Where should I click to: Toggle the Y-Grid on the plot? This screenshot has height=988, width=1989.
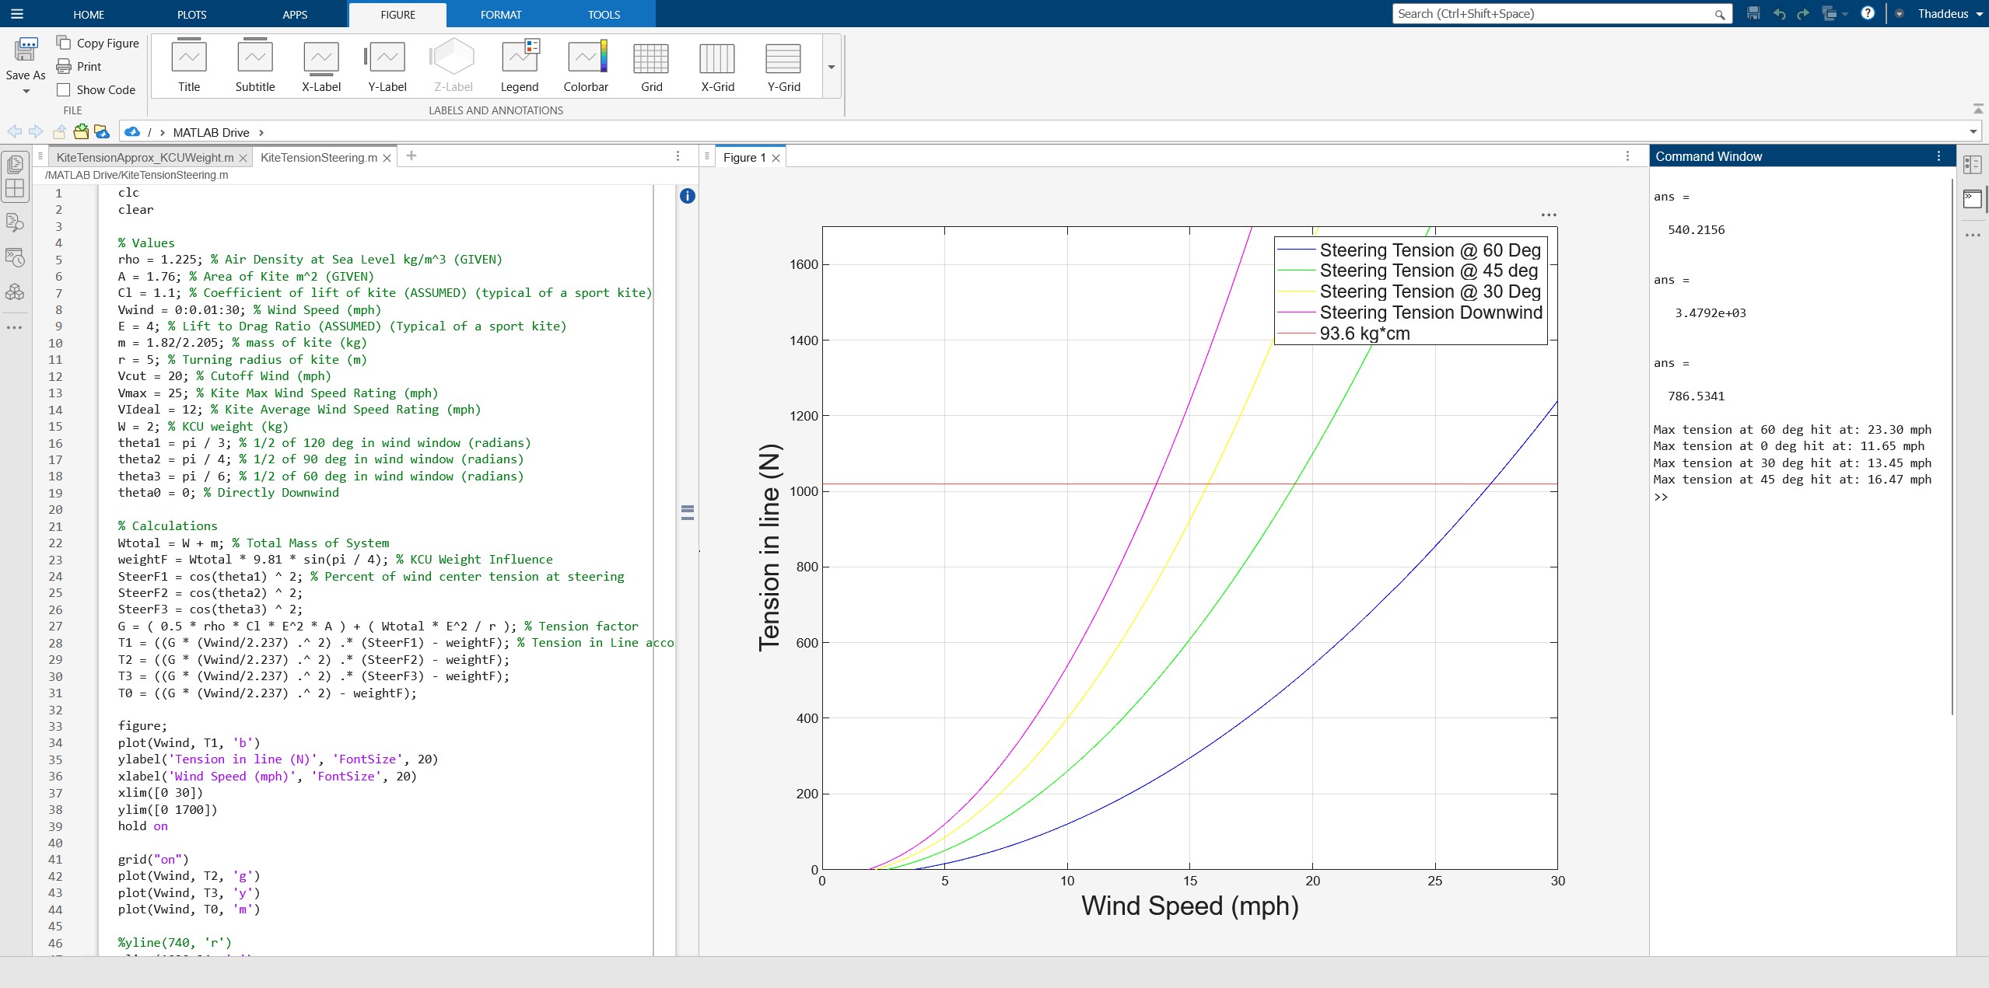783,65
